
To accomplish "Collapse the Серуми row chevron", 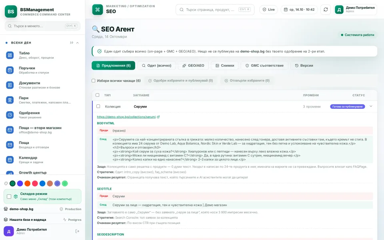I will [x=371, y=106].
